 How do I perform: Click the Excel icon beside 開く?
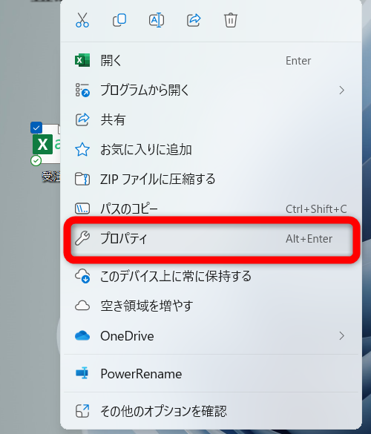click(x=82, y=60)
